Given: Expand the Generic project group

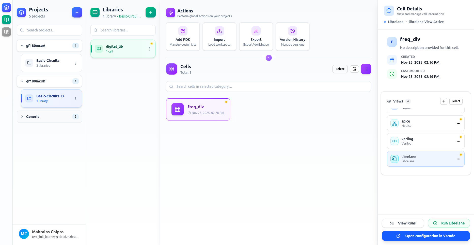Looking at the screenshot, I should click(22, 117).
